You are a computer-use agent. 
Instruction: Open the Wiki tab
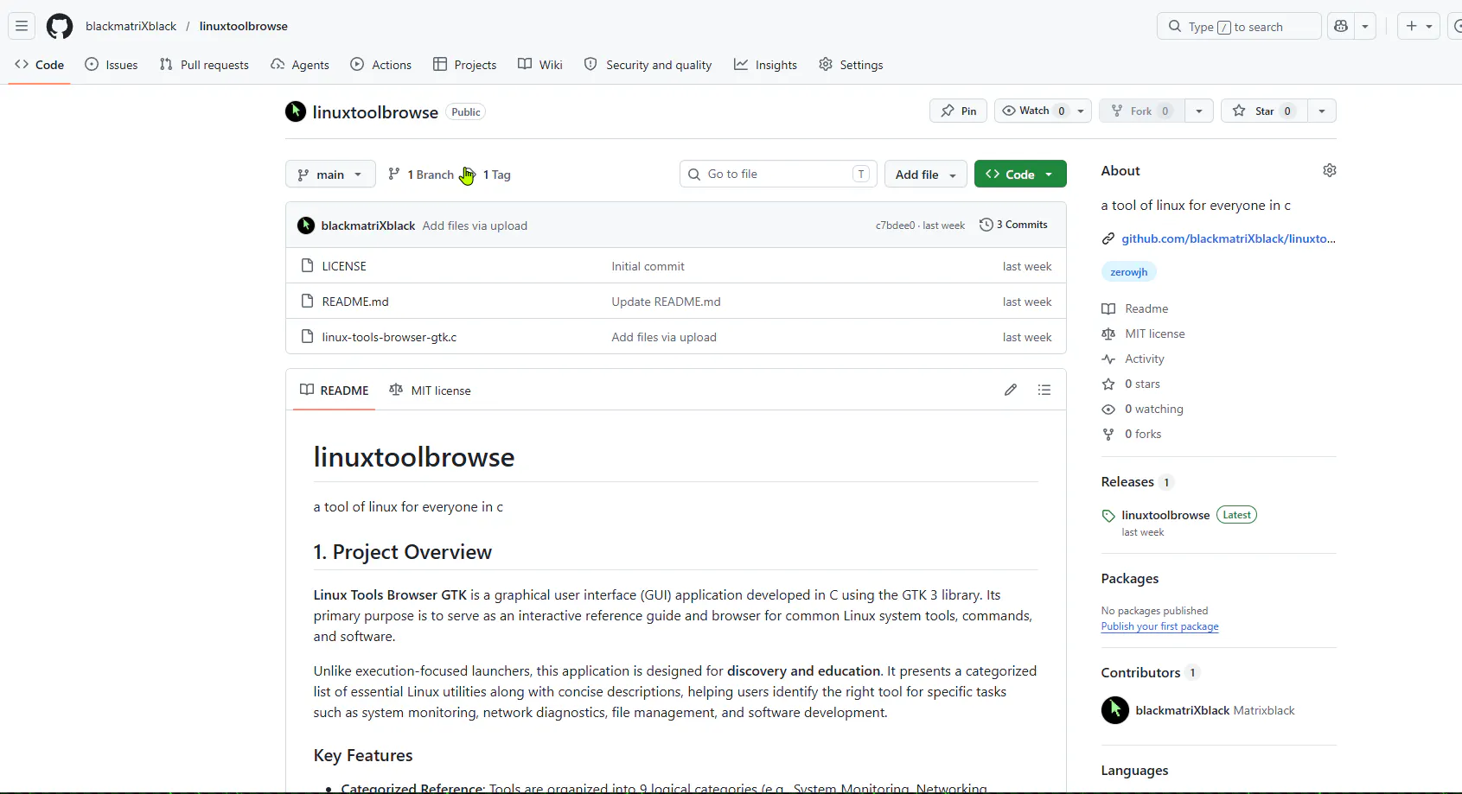point(540,65)
